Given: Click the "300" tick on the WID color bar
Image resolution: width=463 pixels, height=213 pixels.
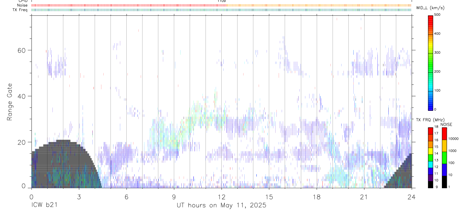Looking at the screenshot, I should point(438,53).
